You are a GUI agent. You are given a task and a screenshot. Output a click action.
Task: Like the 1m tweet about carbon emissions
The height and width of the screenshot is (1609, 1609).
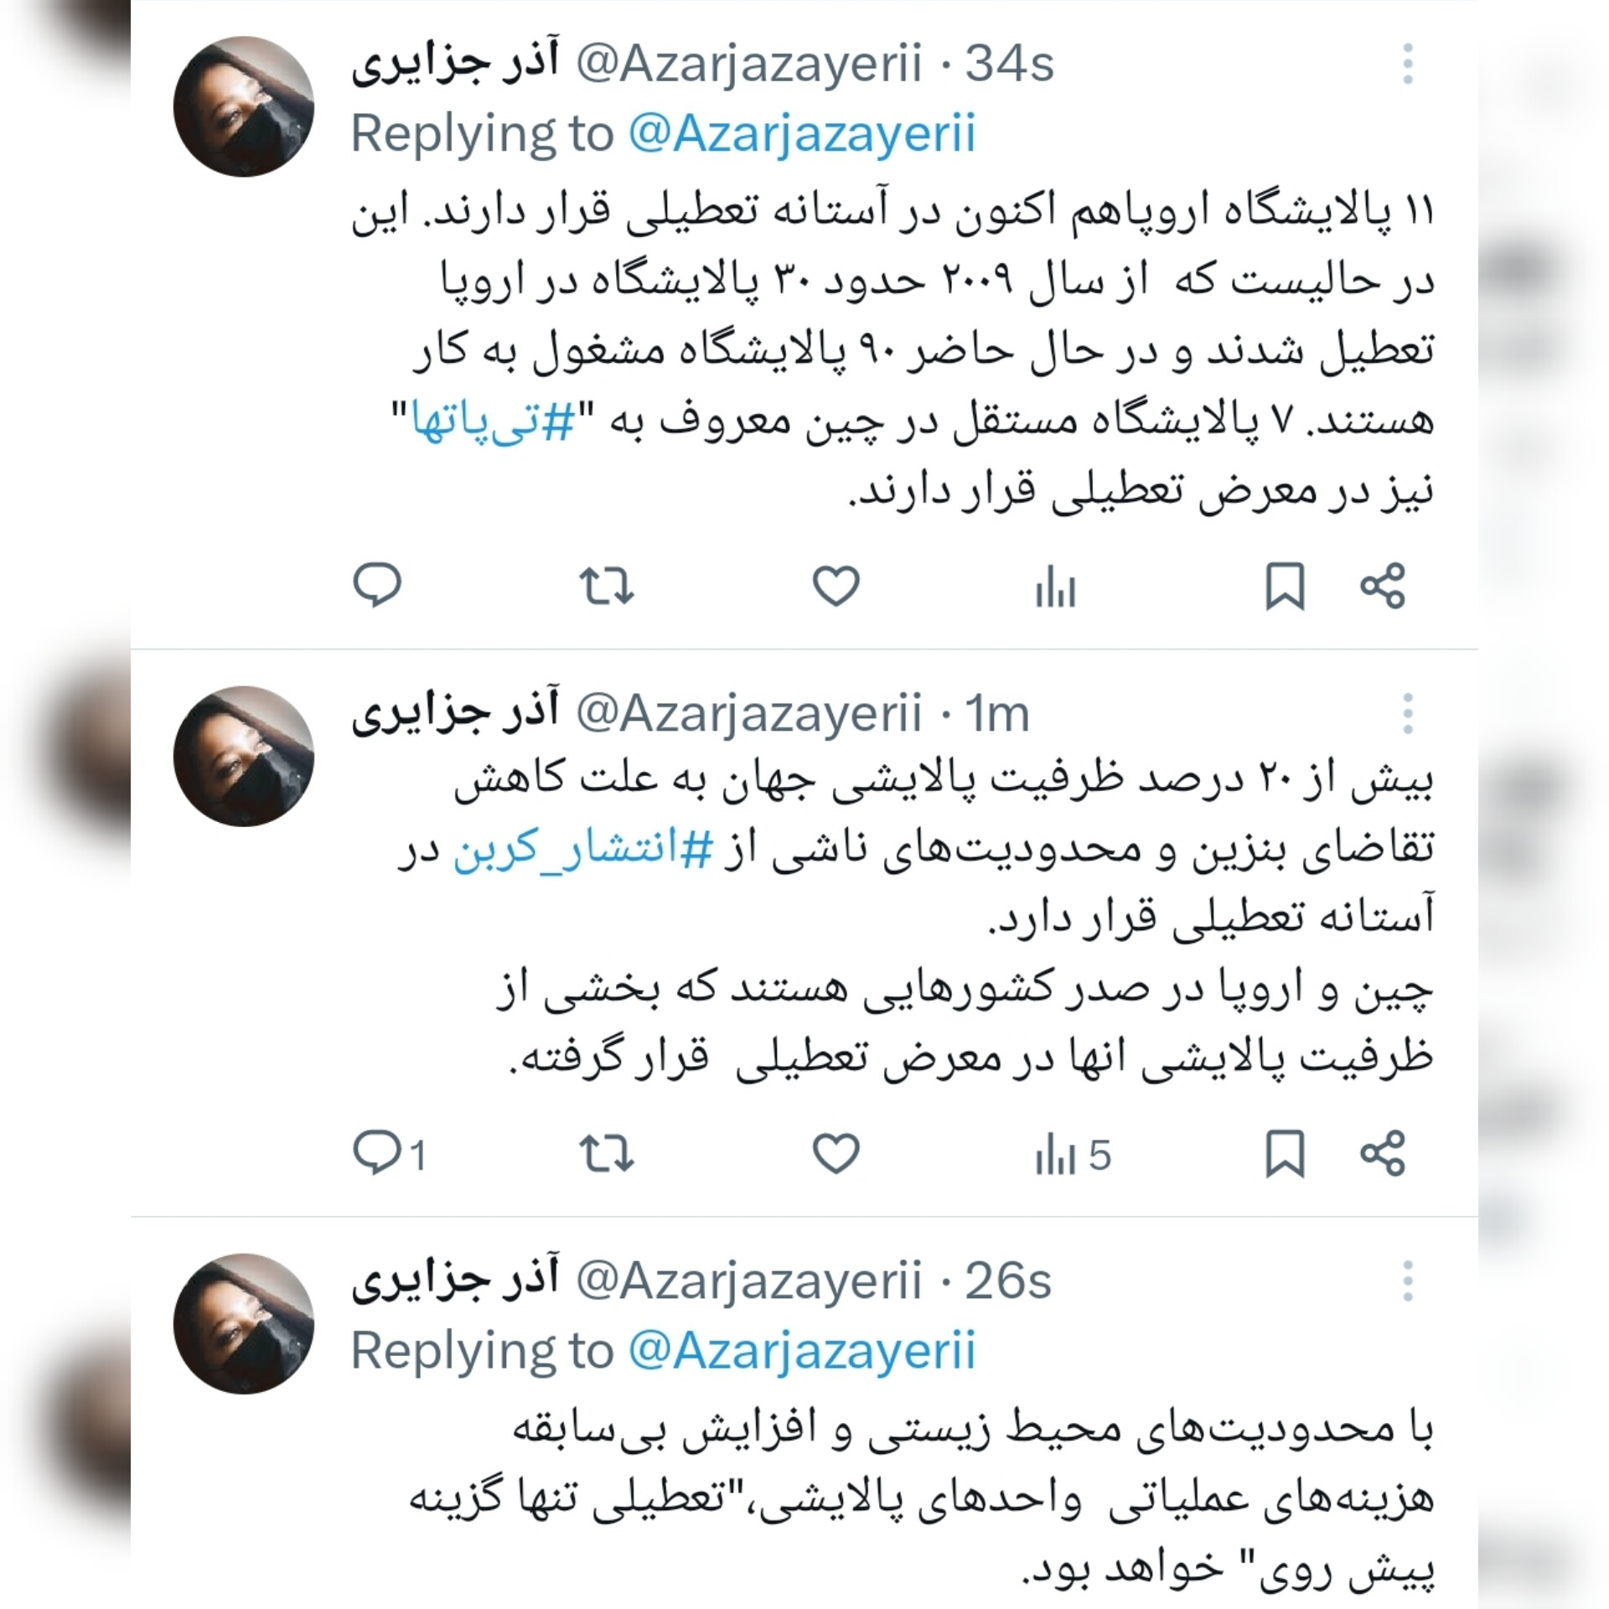pyautogui.click(x=836, y=1153)
